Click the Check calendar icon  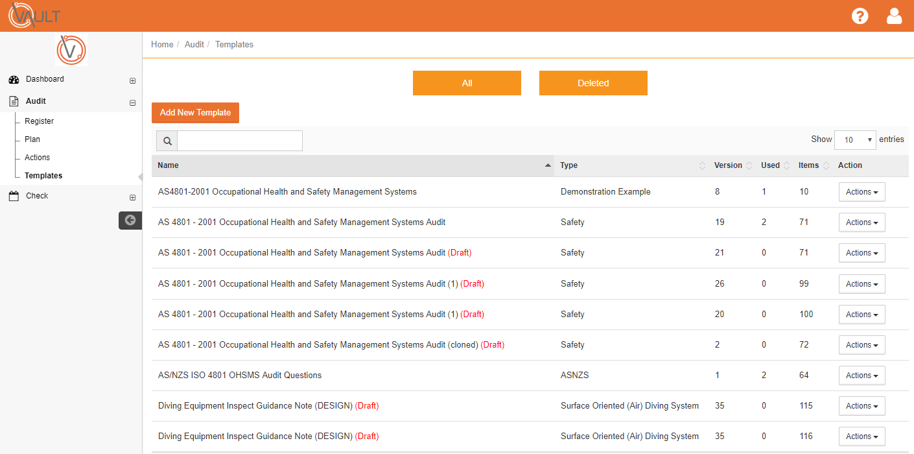[x=14, y=196]
